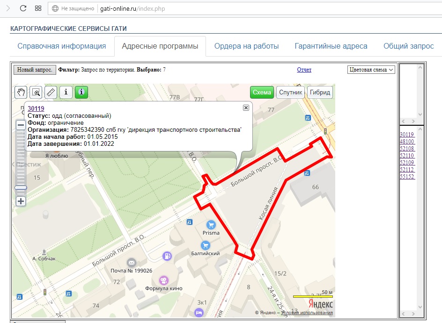Activate the zoom magnifier tool

point(36,92)
